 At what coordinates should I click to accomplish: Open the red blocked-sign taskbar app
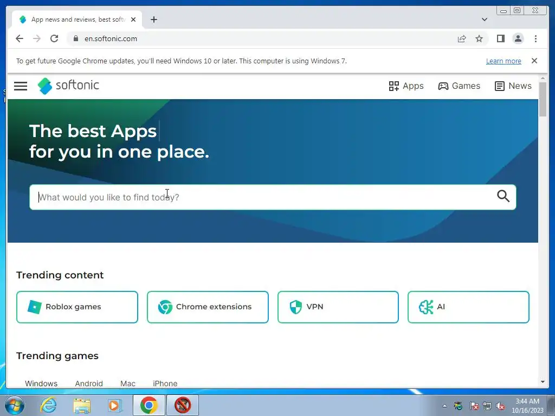pyautogui.click(x=183, y=405)
